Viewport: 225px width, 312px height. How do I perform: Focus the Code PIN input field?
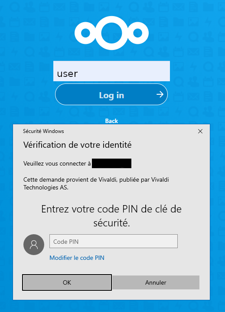[114, 241]
